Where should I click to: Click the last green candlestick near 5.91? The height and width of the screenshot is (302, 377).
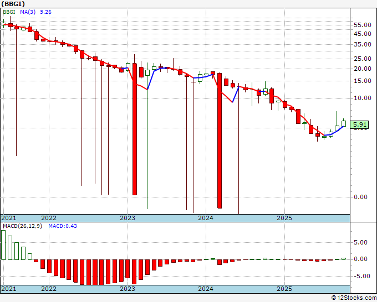pos(344,123)
